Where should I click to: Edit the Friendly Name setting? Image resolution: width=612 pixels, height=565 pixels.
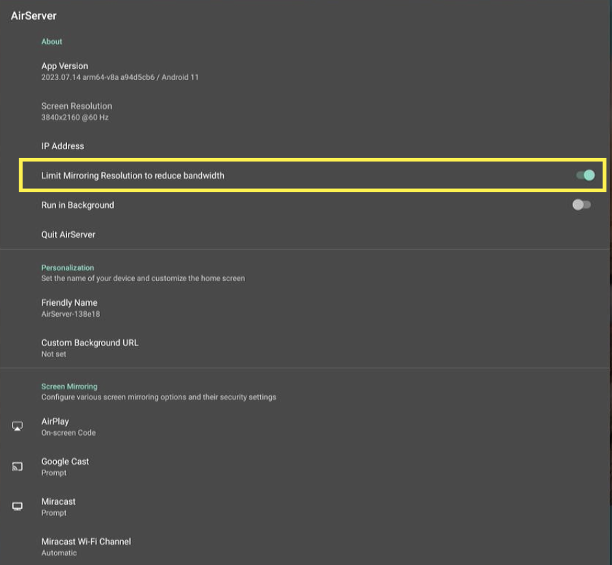pos(70,307)
